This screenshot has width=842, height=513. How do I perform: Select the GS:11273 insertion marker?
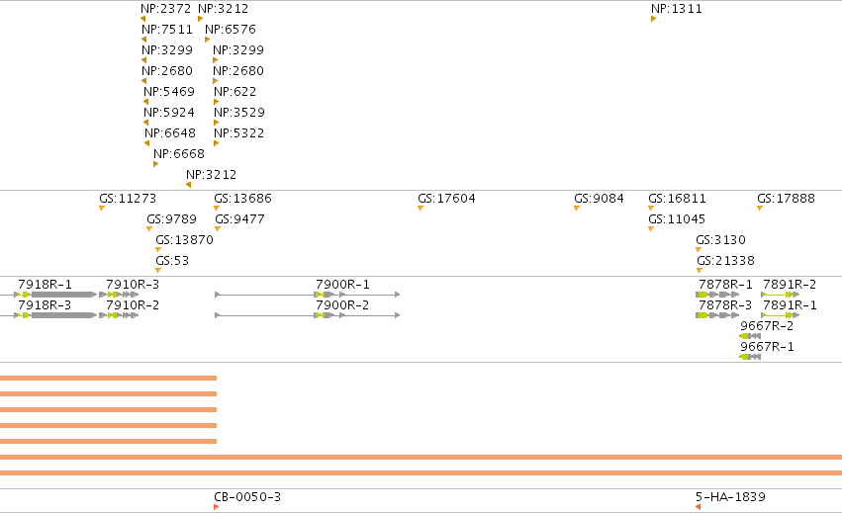[102, 209]
